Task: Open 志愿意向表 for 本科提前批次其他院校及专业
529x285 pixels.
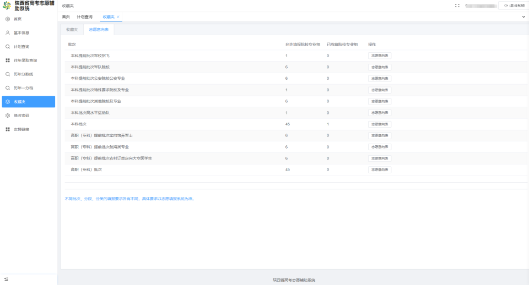Action: 380,101
